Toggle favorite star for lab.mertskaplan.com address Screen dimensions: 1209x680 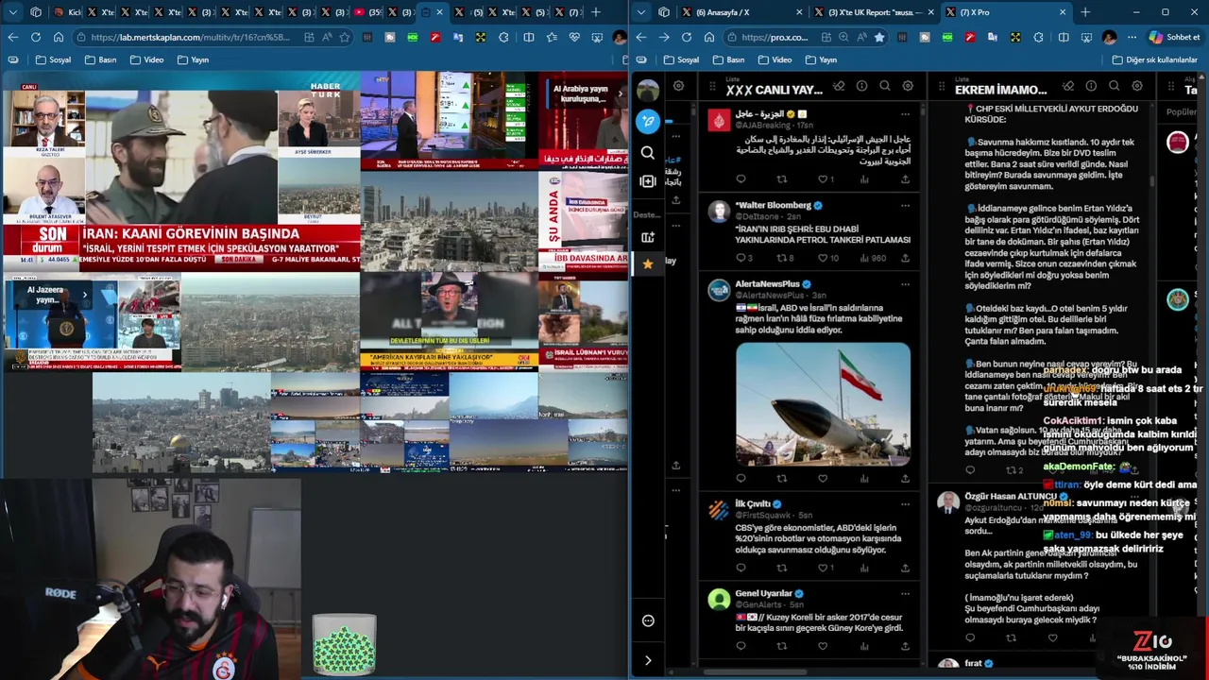coord(345,37)
